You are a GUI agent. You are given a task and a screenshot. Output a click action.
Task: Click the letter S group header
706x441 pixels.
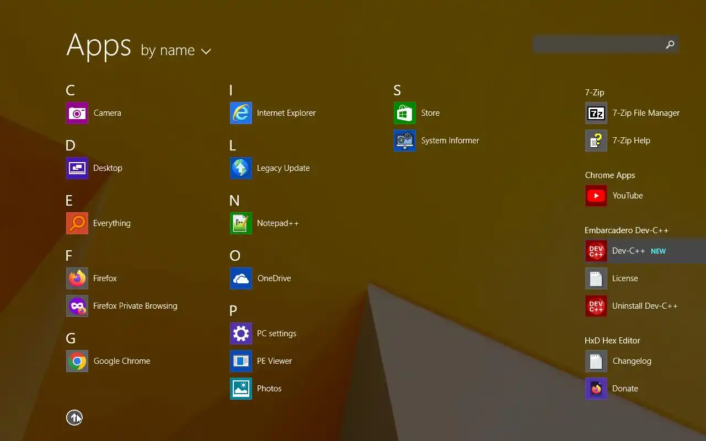pos(397,90)
